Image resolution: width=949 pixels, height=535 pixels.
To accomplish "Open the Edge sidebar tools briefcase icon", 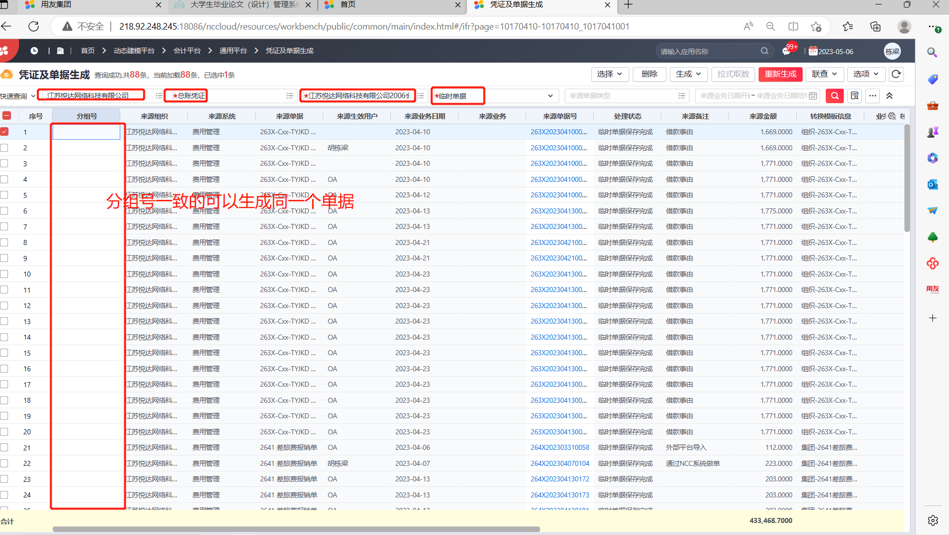I will pos(932,106).
